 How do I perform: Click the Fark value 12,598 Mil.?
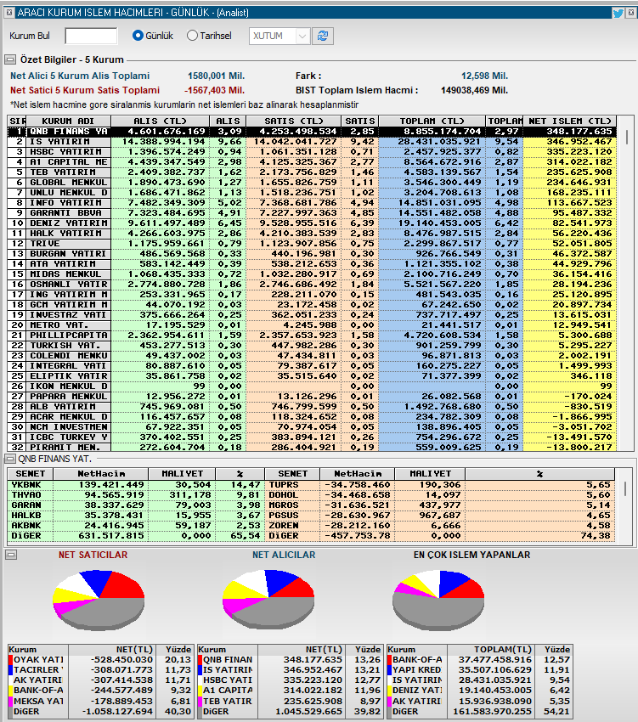(x=484, y=76)
